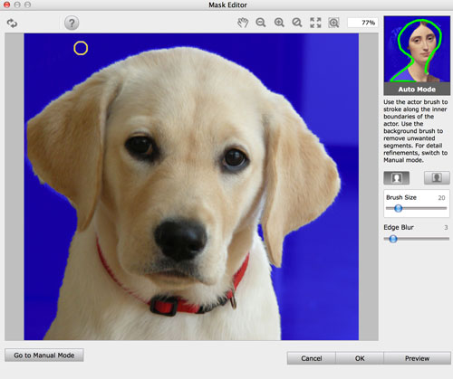Select the hand pan tool
This screenshot has width=453, height=379.
(x=243, y=23)
